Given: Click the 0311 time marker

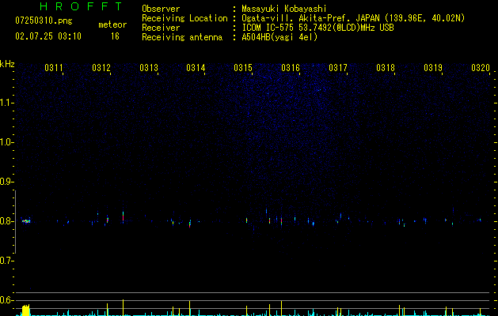Looking at the screenshot, I should click(x=54, y=67).
